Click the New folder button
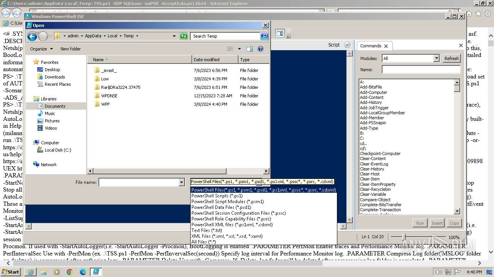 point(71,49)
